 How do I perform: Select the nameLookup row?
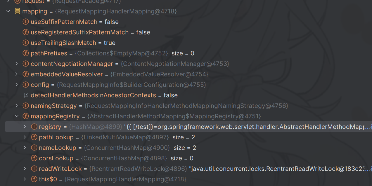point(57,148)
